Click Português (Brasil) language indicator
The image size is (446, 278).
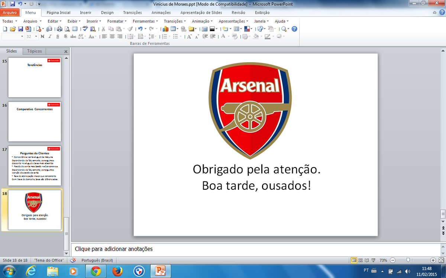coord(97,260)
